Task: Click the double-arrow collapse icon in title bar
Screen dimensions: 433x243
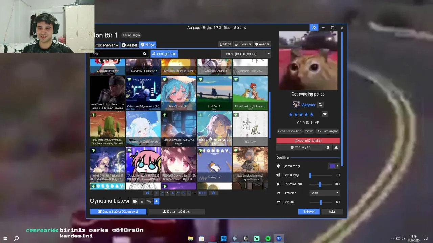Action: [x=314, y=28]
